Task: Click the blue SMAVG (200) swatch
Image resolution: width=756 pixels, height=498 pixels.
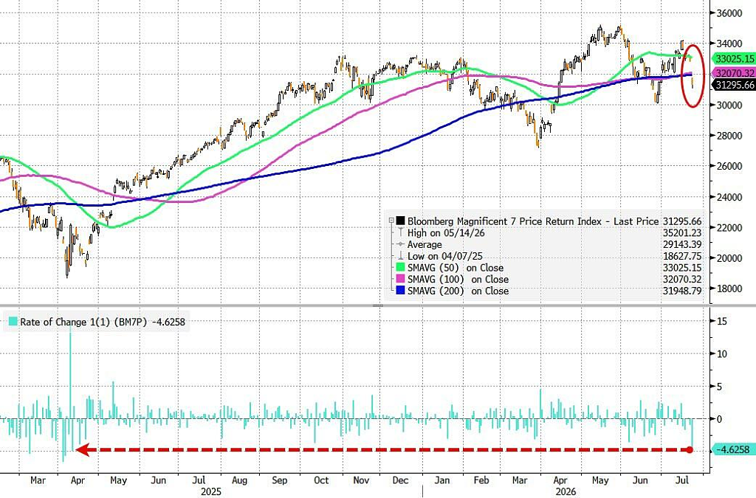Action: (x=400, y=291)
